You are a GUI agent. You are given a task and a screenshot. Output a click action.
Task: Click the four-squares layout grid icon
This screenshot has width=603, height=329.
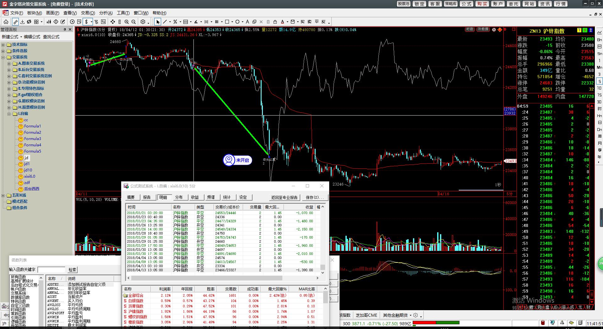(x=36, y=22)
